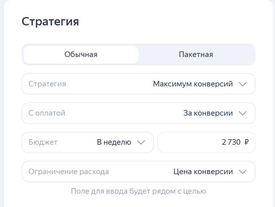The image size is (275, 207).
Task: Click the Стратегия section heading
Action: 50,22
